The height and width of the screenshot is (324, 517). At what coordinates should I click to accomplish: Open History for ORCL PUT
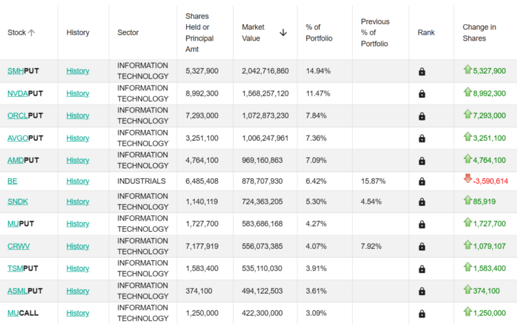[x=78, y=116]
